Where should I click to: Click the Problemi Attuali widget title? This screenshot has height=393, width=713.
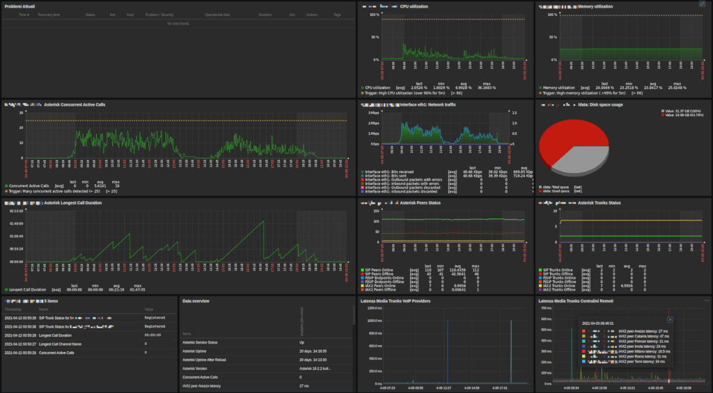19,6
